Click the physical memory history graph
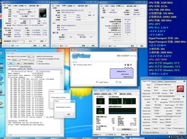This screenshot has height=139, width=187. point(122,111)
